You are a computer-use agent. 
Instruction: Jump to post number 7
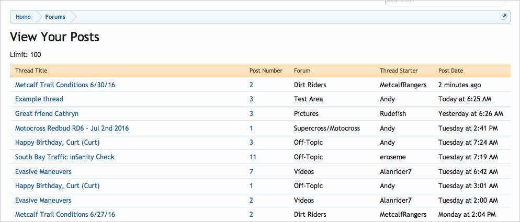251,171
